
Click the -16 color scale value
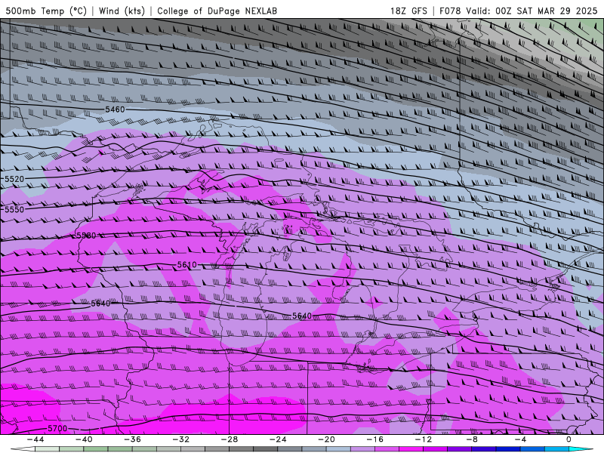(x=374, y=439)
